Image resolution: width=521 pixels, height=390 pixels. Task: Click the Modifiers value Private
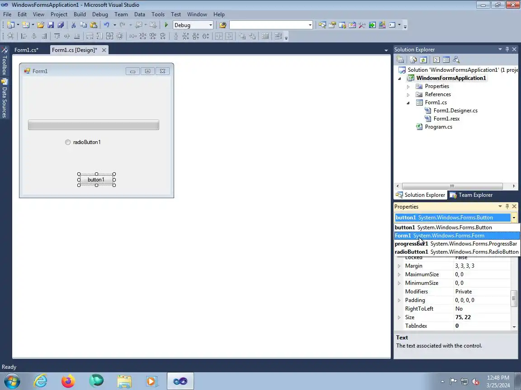pos(464,292)
